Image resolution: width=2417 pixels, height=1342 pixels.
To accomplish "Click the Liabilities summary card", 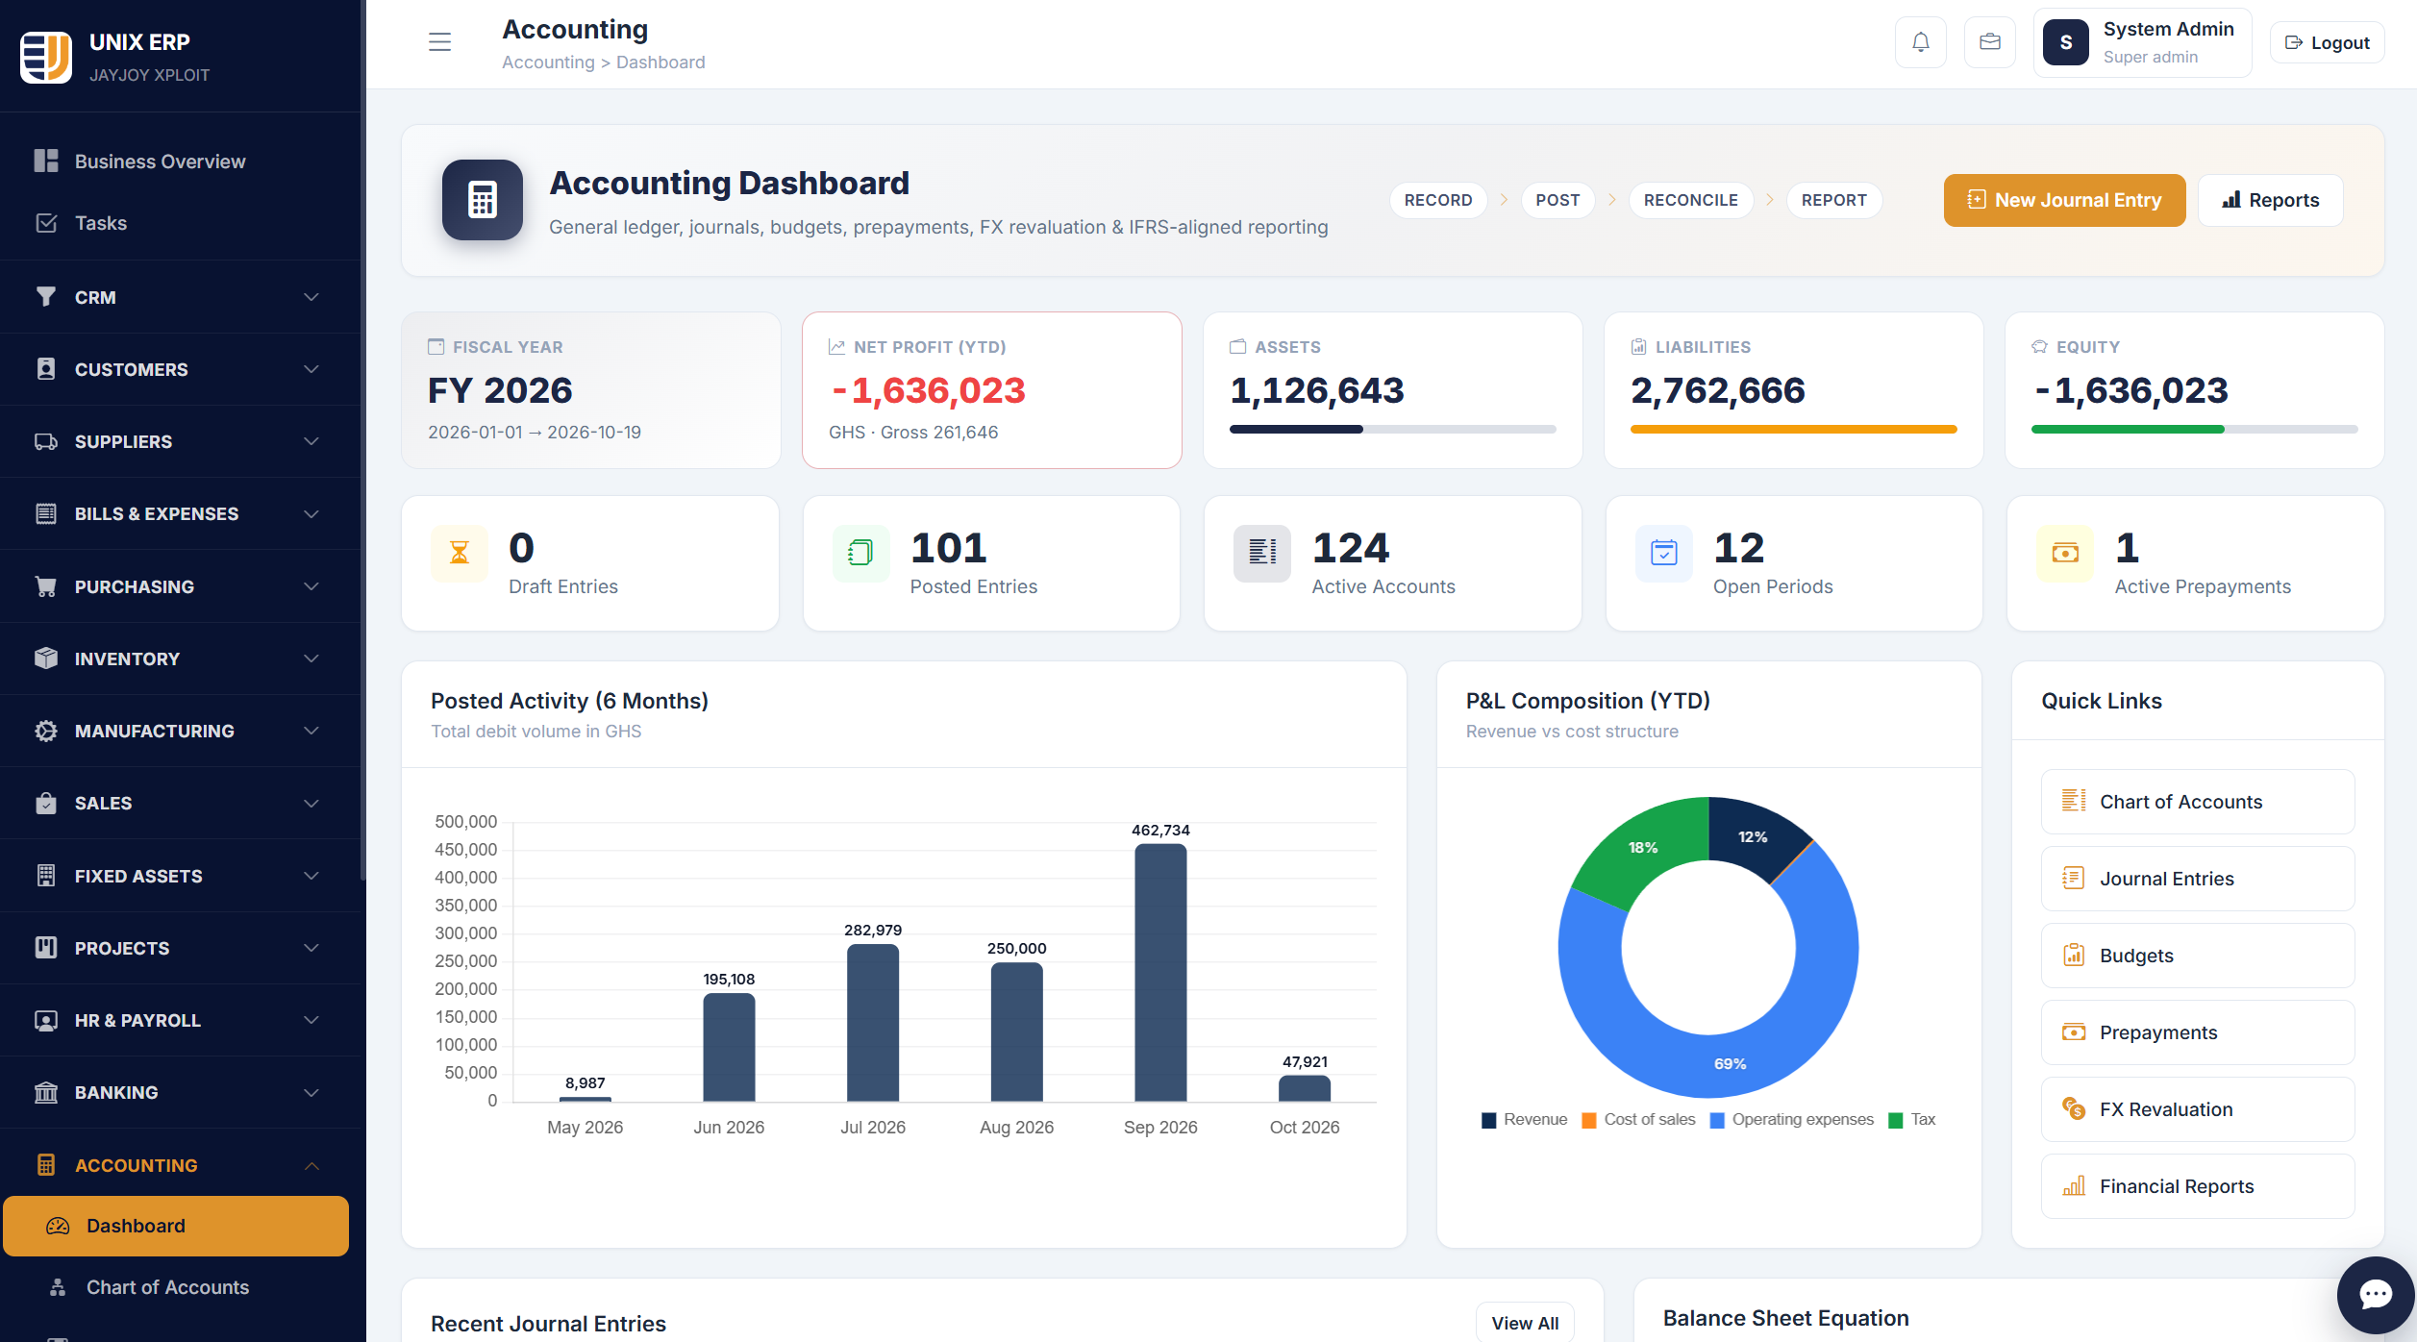I will [x=1793, y=390].
